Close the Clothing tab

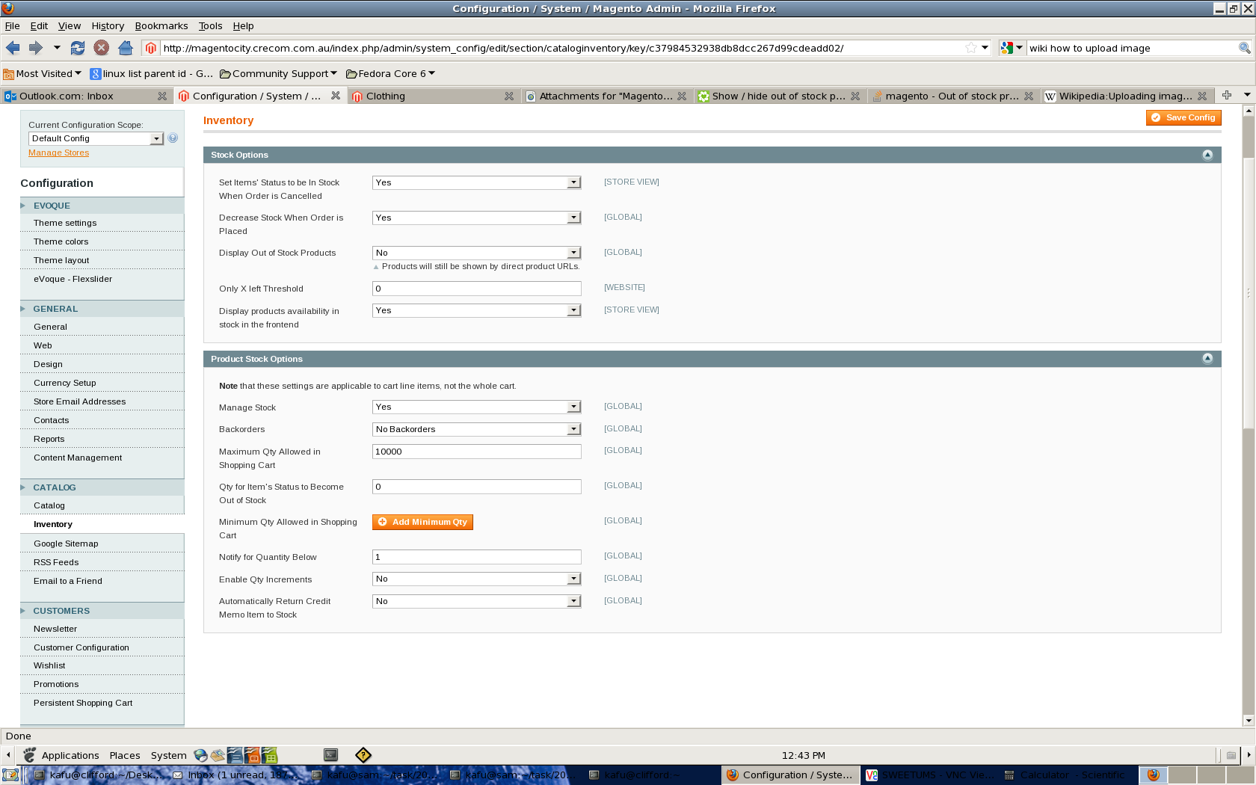pyautogui.click(x=509, y=96)
